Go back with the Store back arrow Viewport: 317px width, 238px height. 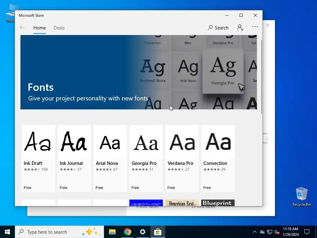[22, 28]
